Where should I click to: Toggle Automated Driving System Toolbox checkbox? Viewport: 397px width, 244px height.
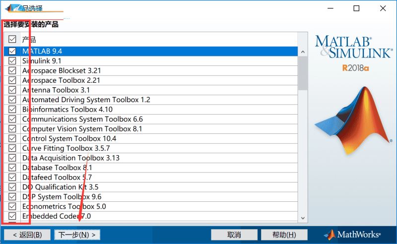12,100
